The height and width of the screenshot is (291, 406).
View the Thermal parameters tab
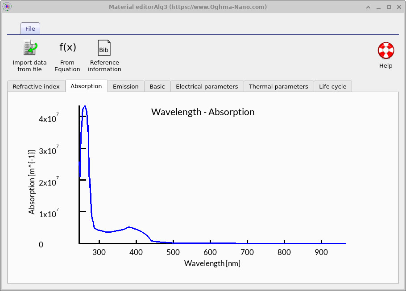278,86
